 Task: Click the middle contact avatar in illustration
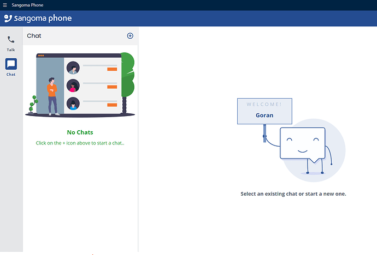[x=73, y=86]
